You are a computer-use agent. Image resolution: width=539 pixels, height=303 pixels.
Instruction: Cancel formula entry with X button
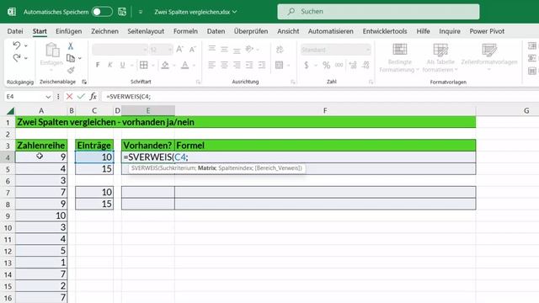[x=69, y=97]
